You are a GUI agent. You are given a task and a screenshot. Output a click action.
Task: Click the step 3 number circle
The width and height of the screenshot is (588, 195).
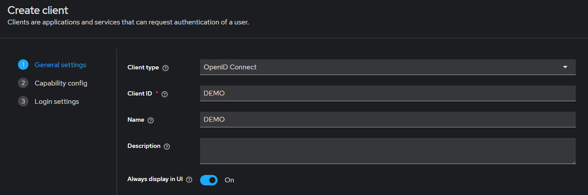[23, 102]
